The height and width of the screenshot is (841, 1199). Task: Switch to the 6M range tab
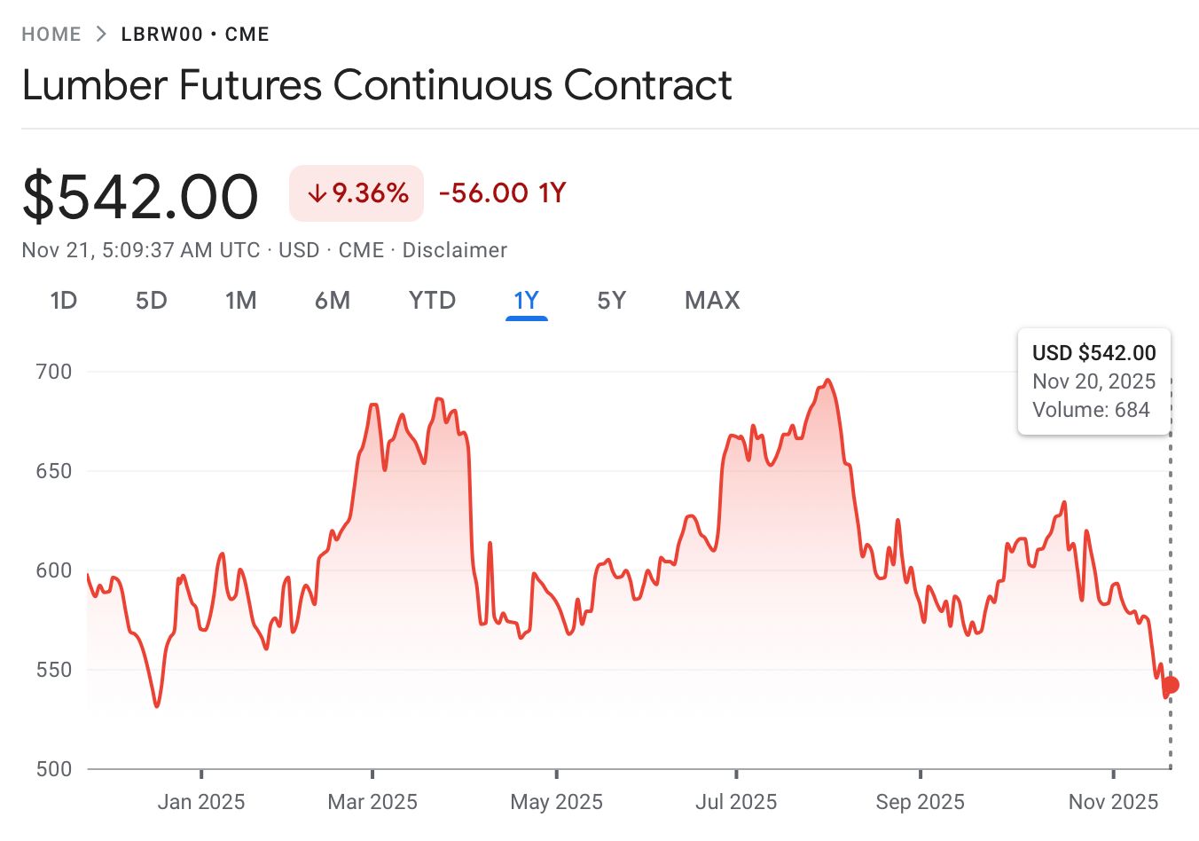click(333, 301)
